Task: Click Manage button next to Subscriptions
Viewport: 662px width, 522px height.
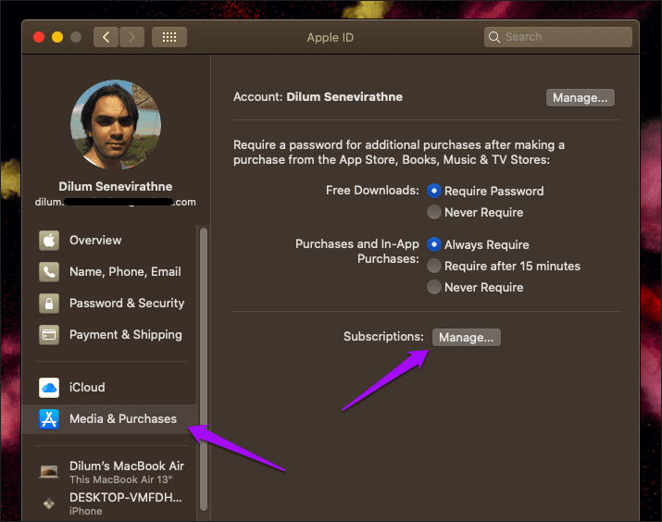Action: point(466,338)
